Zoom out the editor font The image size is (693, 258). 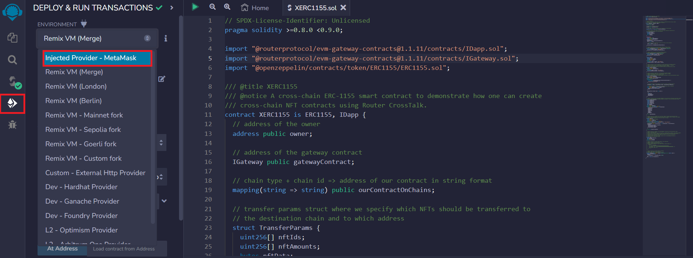click(213, 7)
